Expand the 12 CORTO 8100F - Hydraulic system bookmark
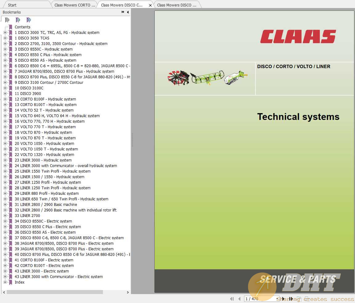The width and height of the screenshot is (355, 303). pos(5,99)
